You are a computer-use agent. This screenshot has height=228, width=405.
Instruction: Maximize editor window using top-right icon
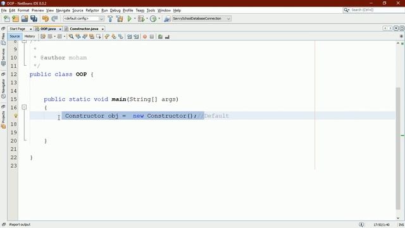point(402,28)
